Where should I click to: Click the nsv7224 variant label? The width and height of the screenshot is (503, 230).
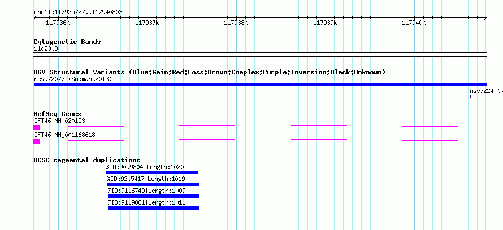point(486,91)
